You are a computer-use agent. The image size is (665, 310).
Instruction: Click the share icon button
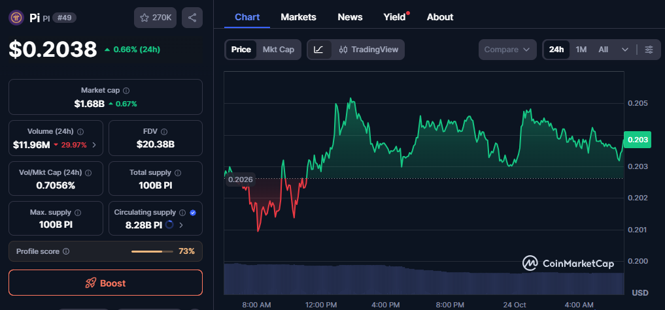click(x=192, y=18)
